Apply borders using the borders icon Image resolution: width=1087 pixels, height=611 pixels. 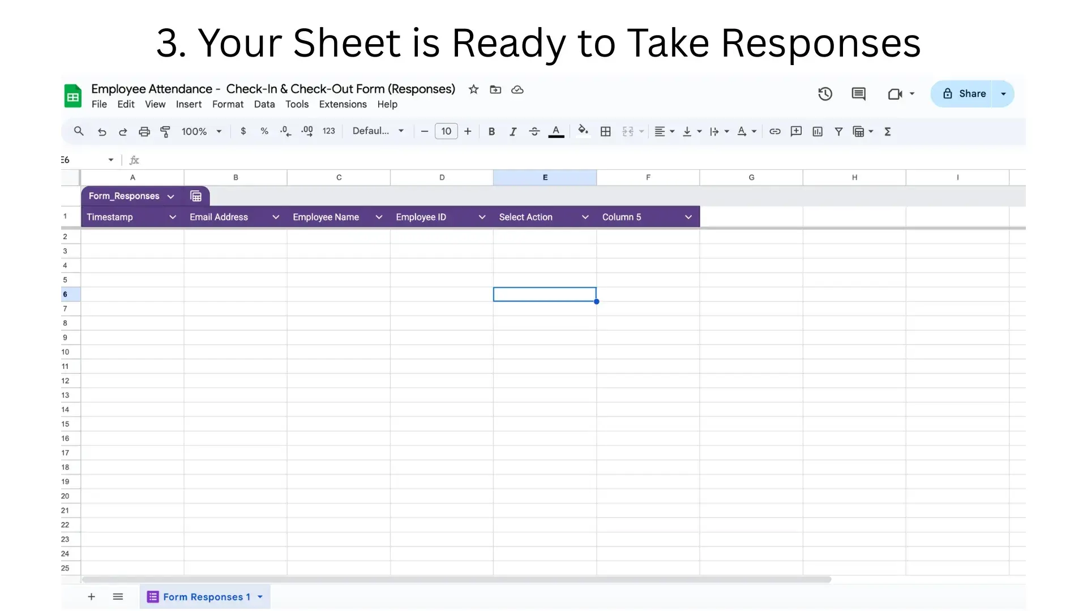pos(606,131)
